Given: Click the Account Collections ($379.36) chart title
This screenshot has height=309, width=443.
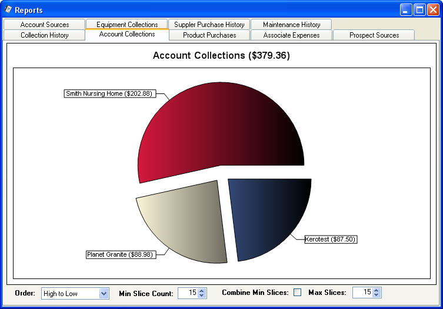Looking at the screenshot, I should [x=221, y=55].
